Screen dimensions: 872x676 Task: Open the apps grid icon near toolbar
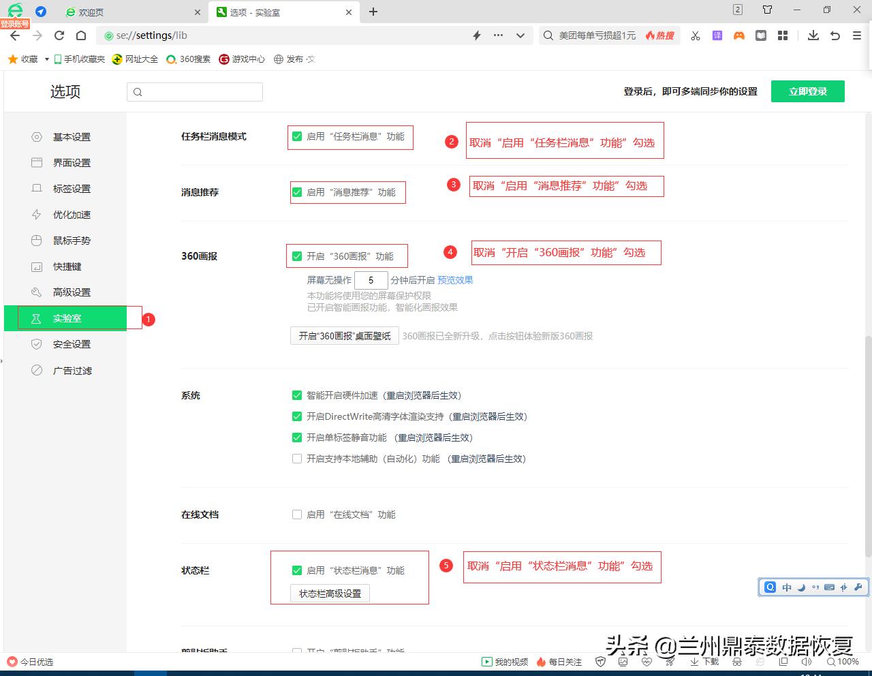coord(782,35)
